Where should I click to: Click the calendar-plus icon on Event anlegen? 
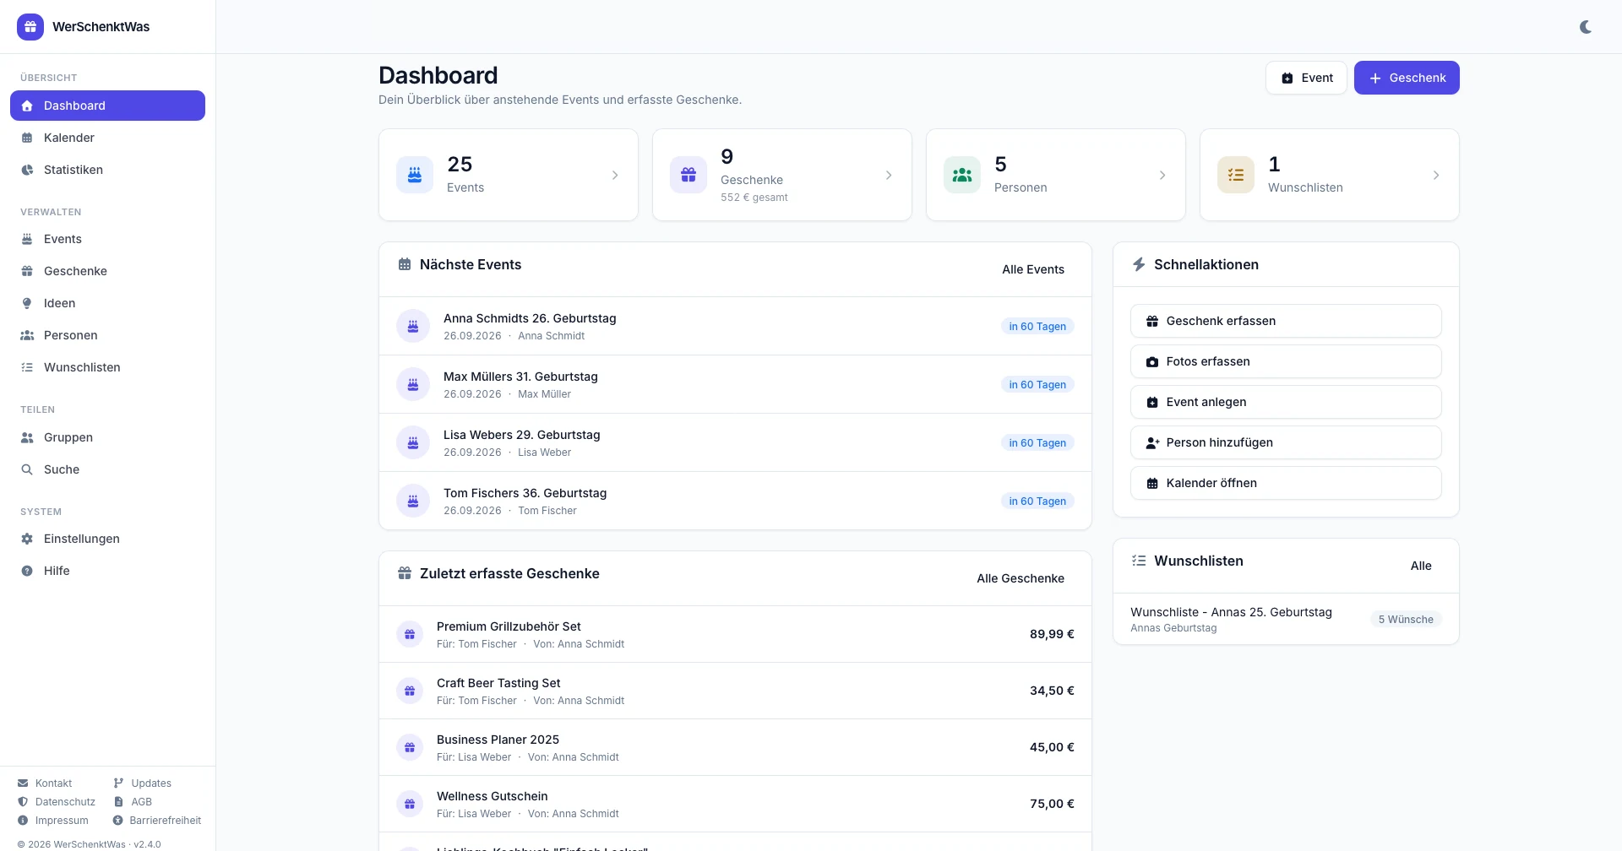tap(1152, 402)
